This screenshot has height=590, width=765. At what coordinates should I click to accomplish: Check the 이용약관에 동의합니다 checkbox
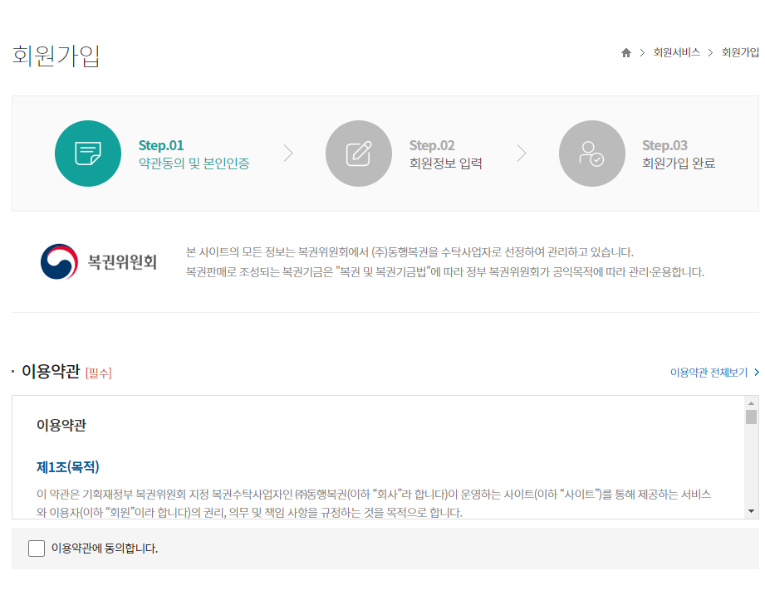37,548
